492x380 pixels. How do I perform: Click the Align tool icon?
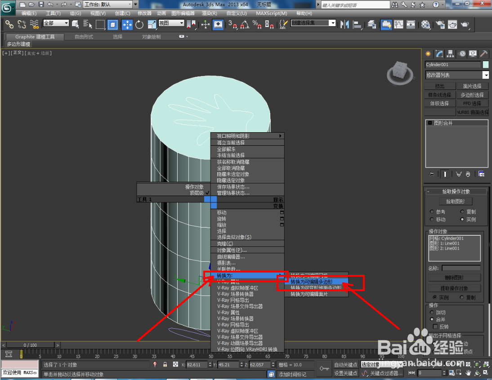click(357, 24)
